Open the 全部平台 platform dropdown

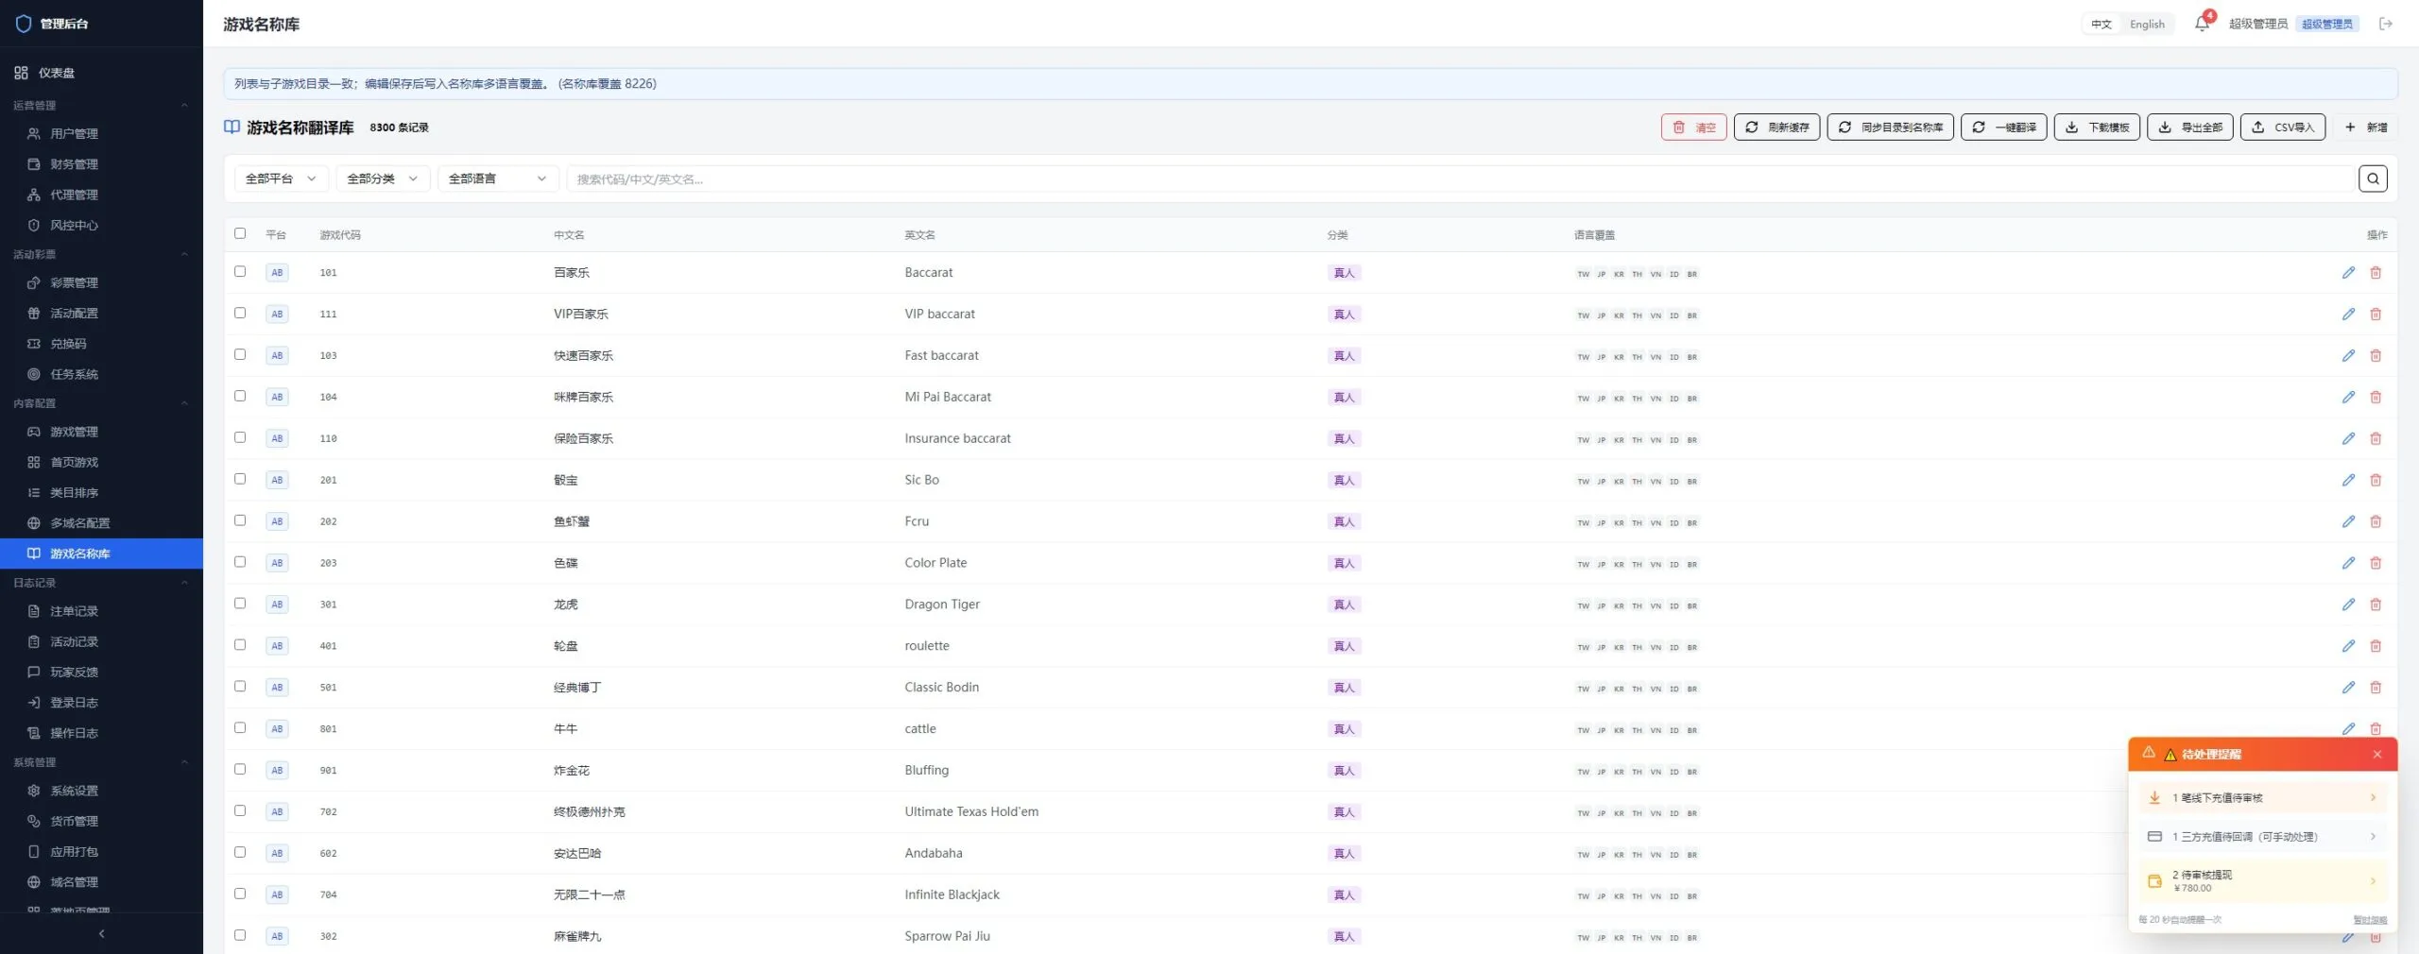[281, 179]
